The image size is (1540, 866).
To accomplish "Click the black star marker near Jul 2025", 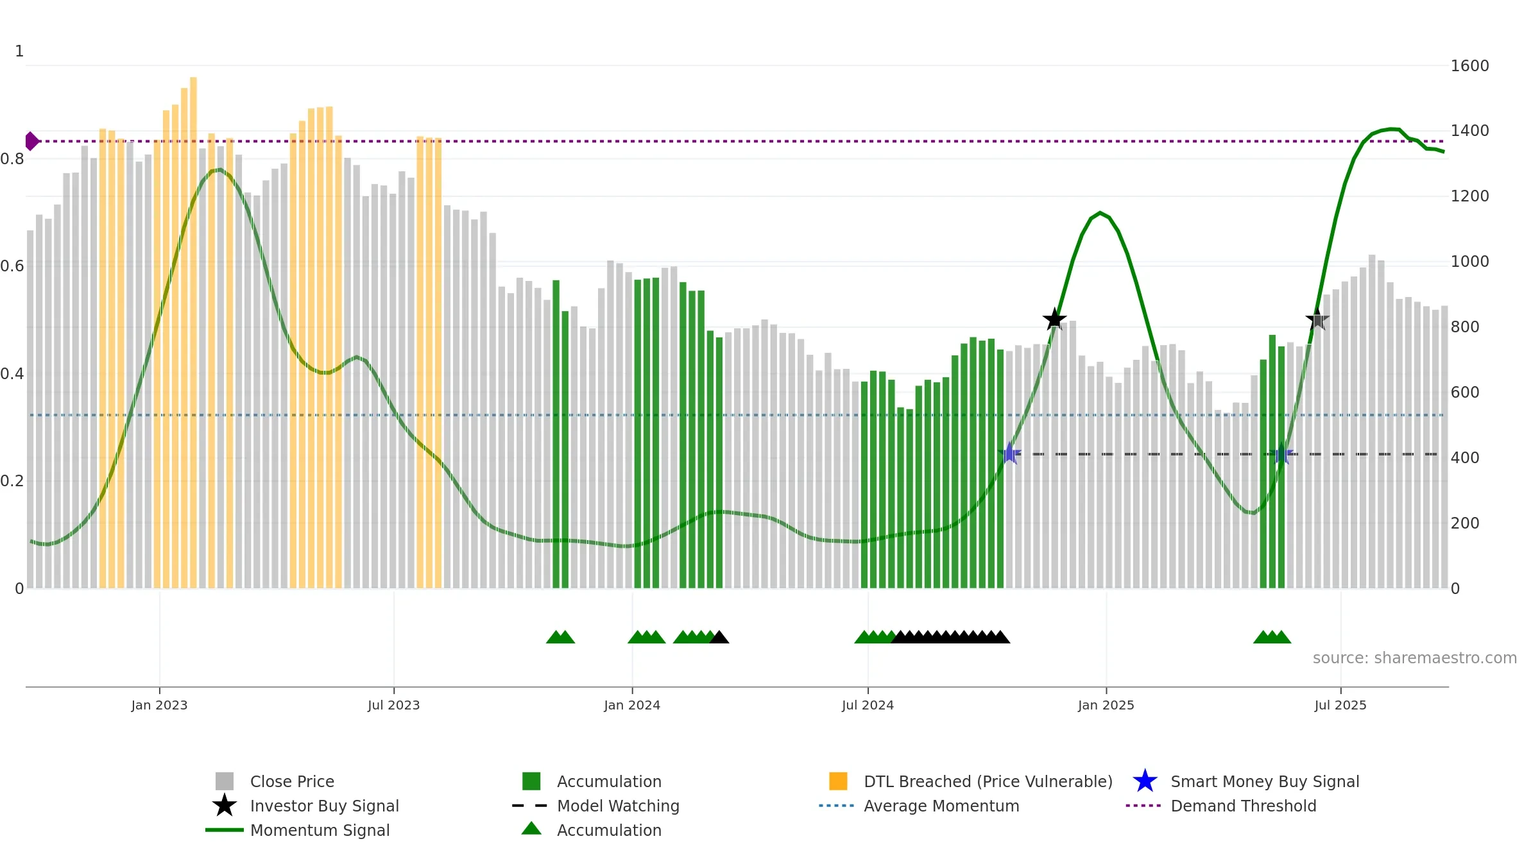I will (1317, 319).
